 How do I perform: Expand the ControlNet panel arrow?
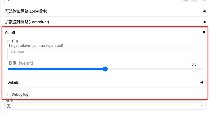click(x=204, y=22)
